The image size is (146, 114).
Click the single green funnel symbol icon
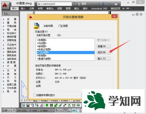tap(69, 105)
